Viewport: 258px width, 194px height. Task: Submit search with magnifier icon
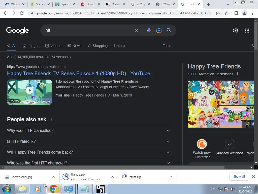(x=169, y=30)
